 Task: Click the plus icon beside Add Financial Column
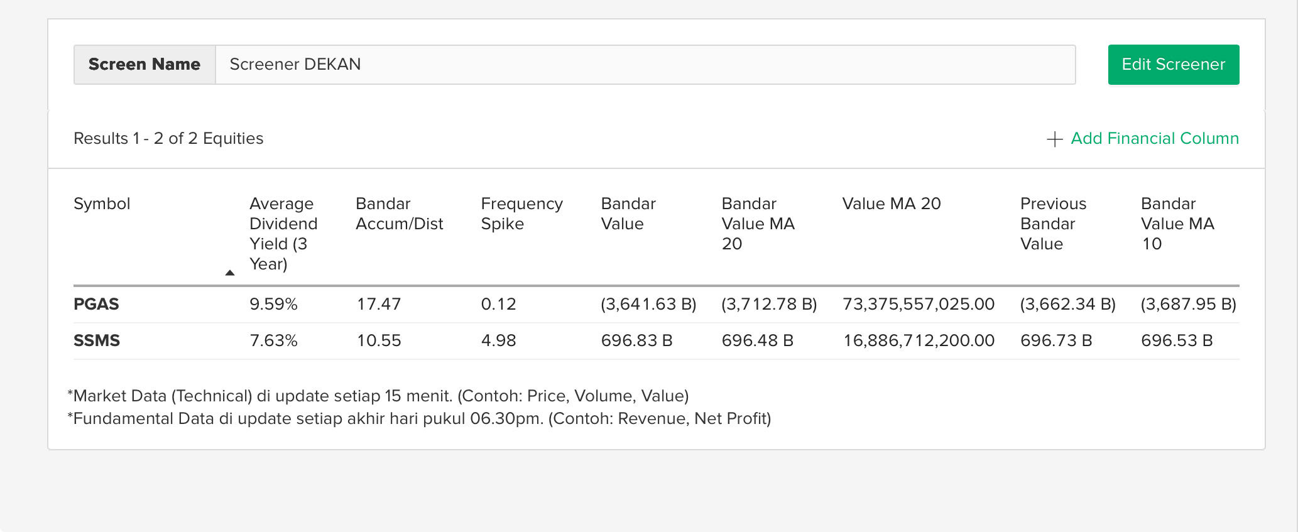1055,139
